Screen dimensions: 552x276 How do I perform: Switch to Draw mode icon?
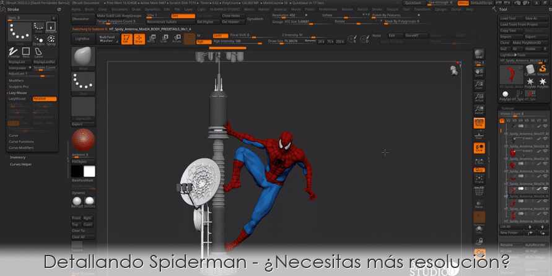pos(139,38)
